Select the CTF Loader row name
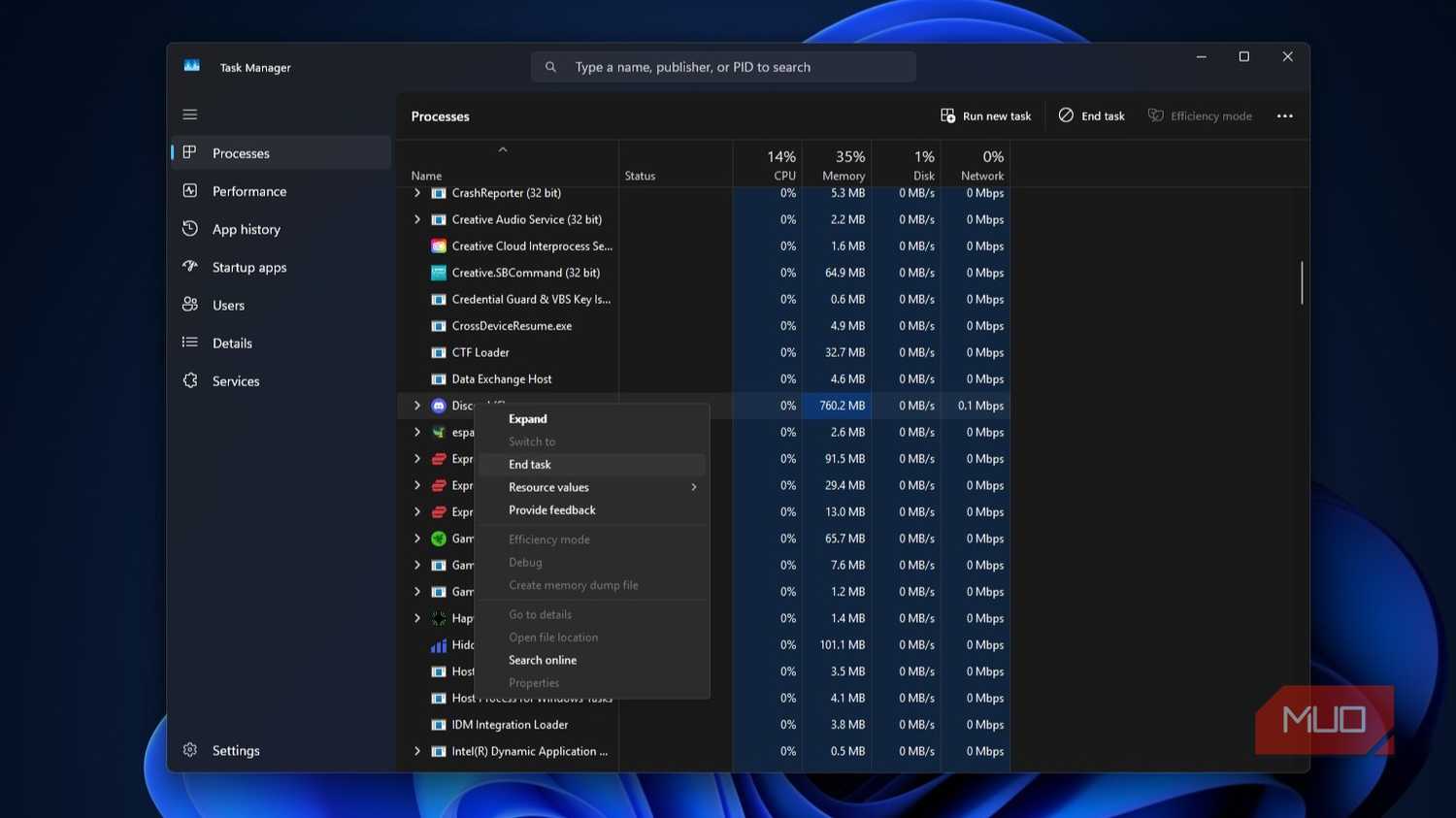This screenshot has width=1456, height=818. pyautogui.click(x=480, y=352)
